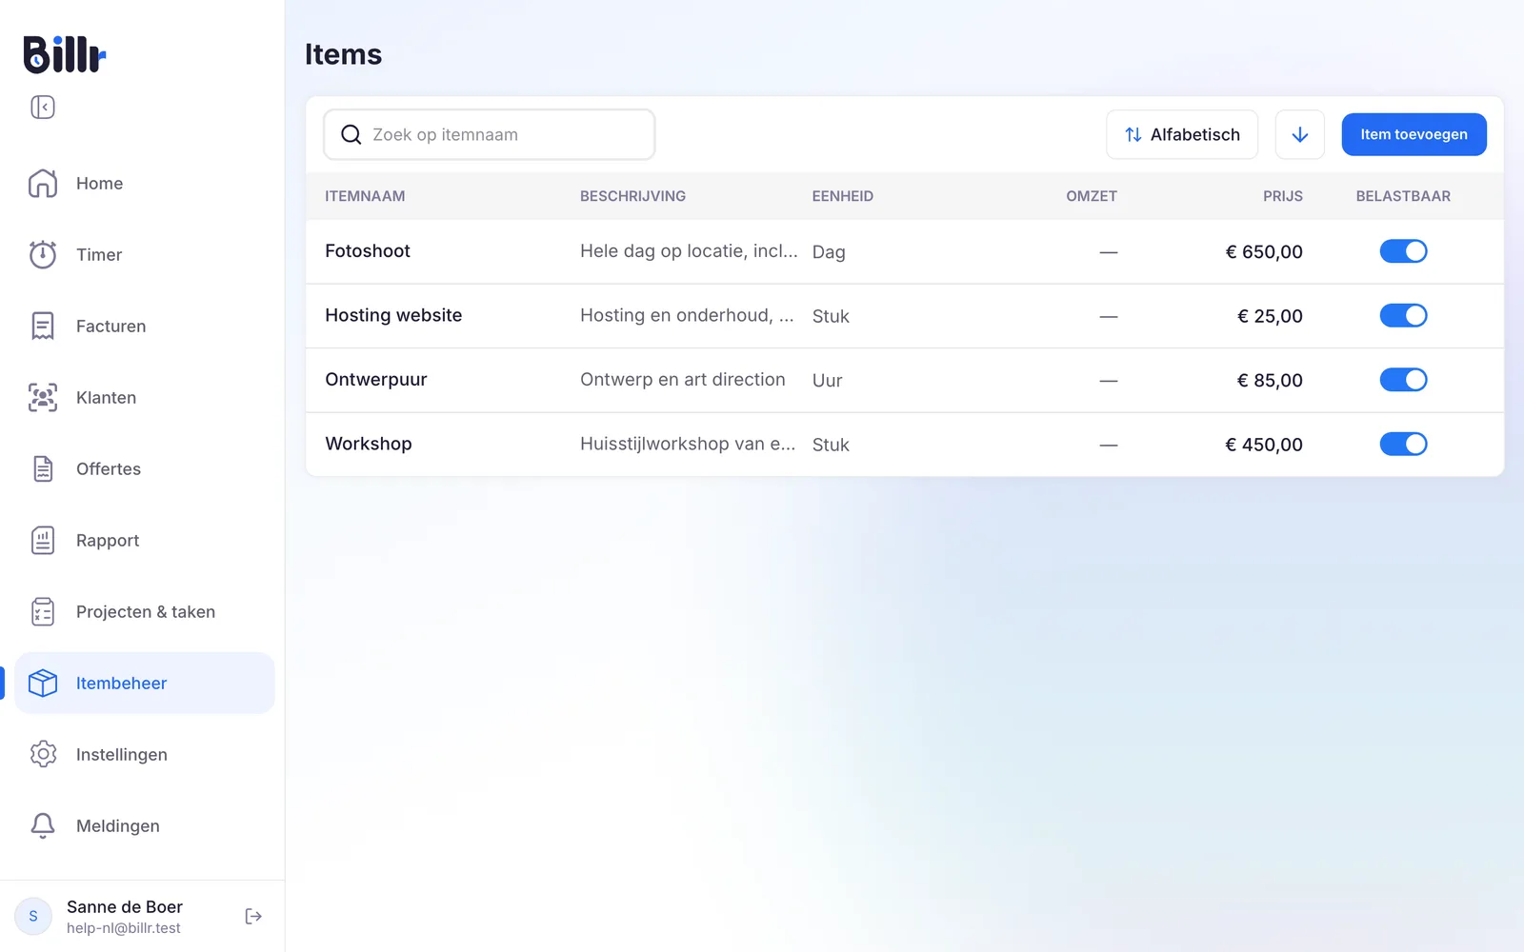1524x952 pixels.
Task: Click the search magnifier icon
Action: 351,134
